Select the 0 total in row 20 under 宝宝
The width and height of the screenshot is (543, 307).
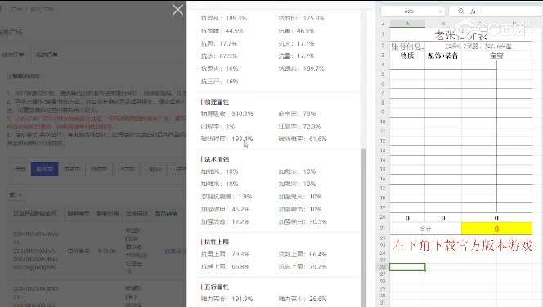click(x=496, y=218)
